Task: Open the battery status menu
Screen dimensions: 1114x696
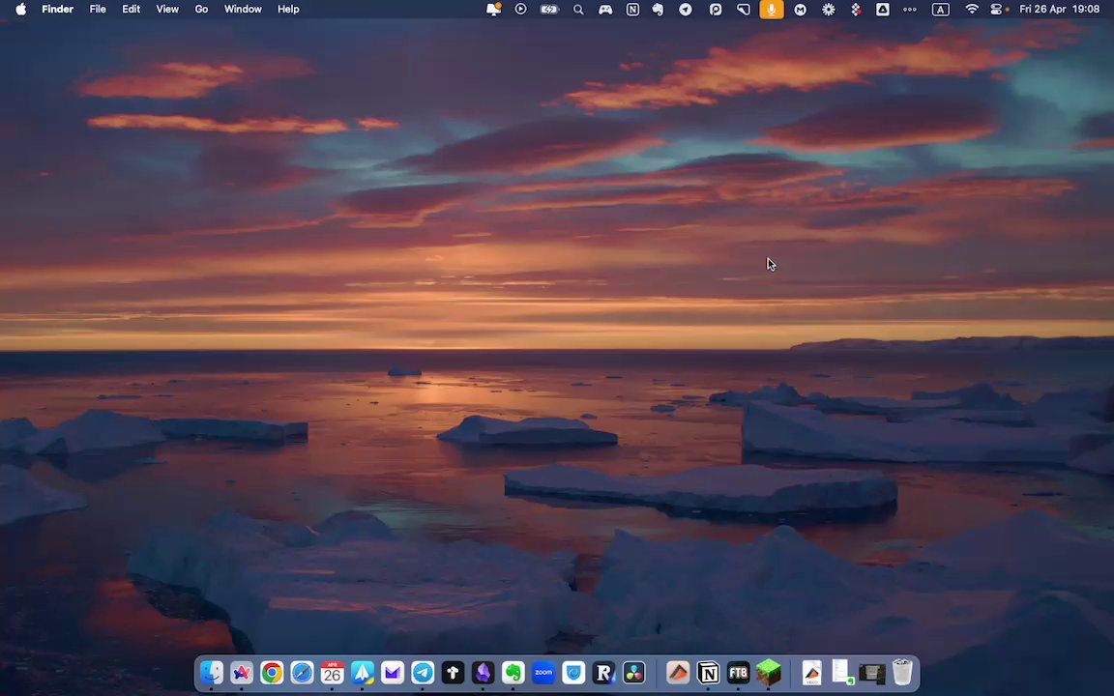Action: point(549,10)
